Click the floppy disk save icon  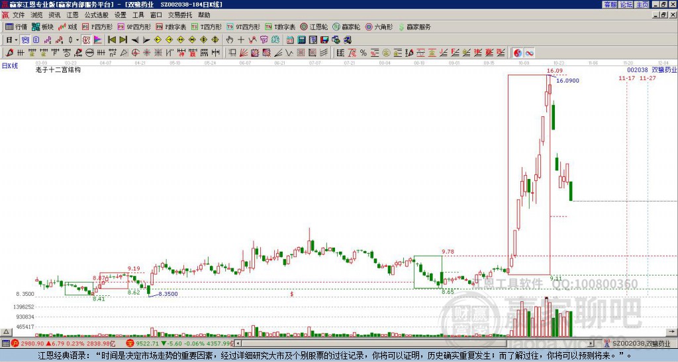[x=324, y=40]
